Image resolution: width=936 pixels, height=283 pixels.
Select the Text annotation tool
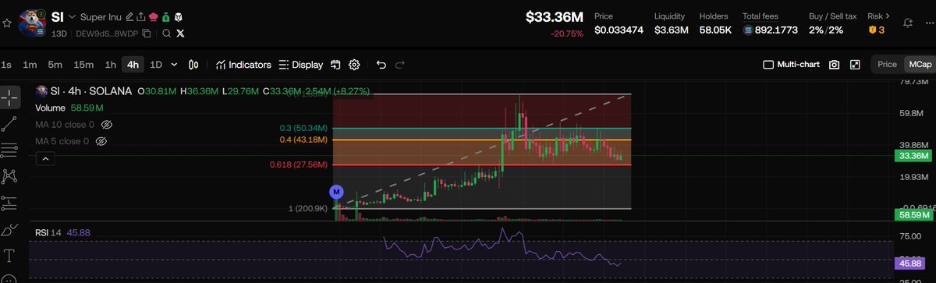(9, 256)
